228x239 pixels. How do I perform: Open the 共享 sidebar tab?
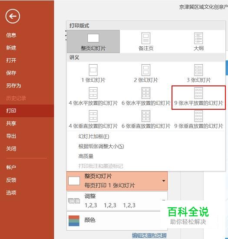27,123
